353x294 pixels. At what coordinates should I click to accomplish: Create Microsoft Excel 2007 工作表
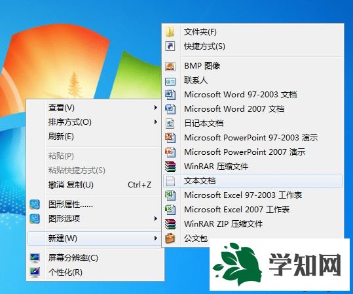[253, 210]
